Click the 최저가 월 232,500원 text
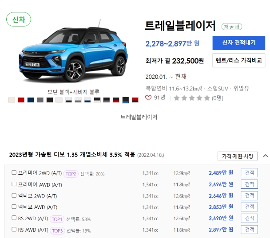Screen dimensions: 270x238 click(x=175, y=61)
